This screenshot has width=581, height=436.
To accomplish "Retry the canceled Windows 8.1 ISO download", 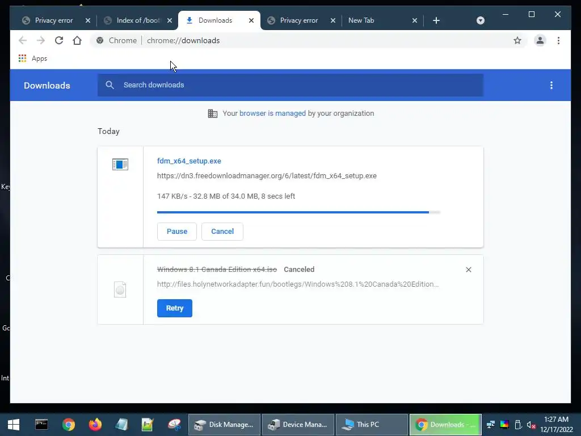I will tap(175, 308).
